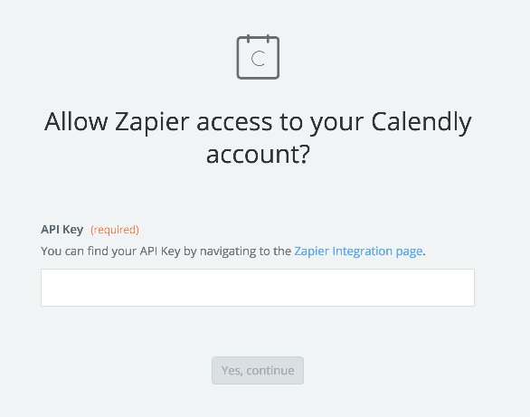Click "You can find your API Key" helper text
The width and height of the screenshot is (530, 417).
pos(110,251)
